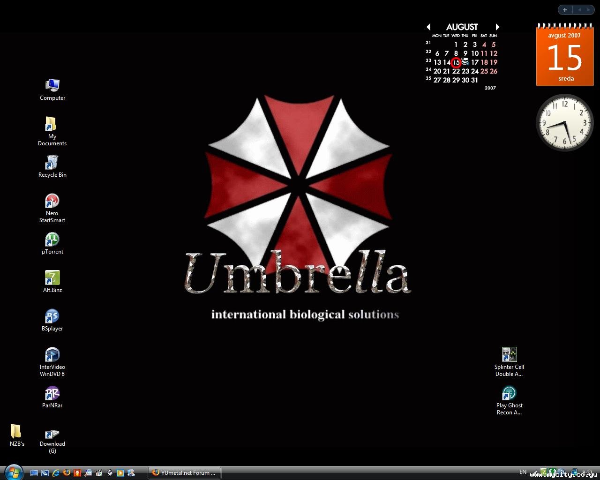Viewport: 600px width, 480px height.
Task: Click the Alt.Binz green Z tray icon
Action: (544, 472)
